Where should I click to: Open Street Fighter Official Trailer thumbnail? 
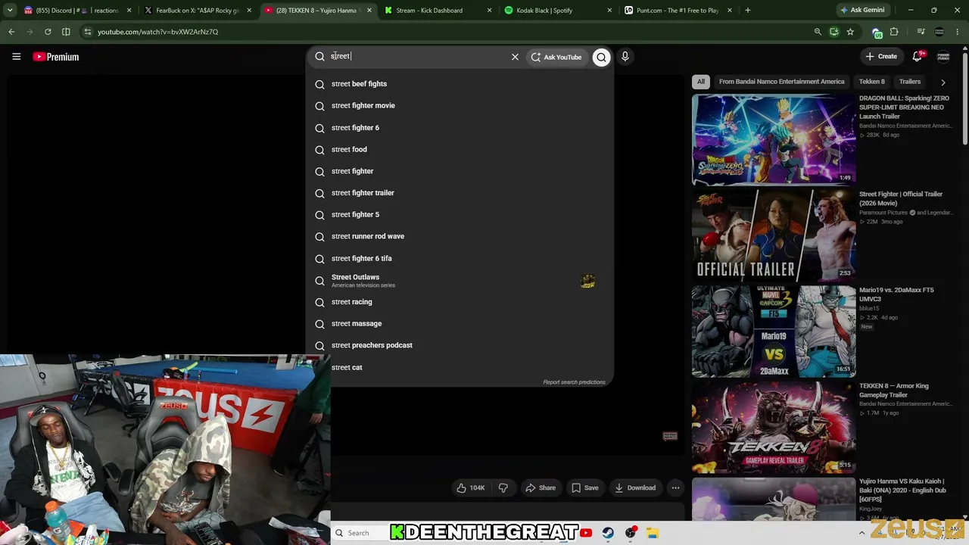774,235
